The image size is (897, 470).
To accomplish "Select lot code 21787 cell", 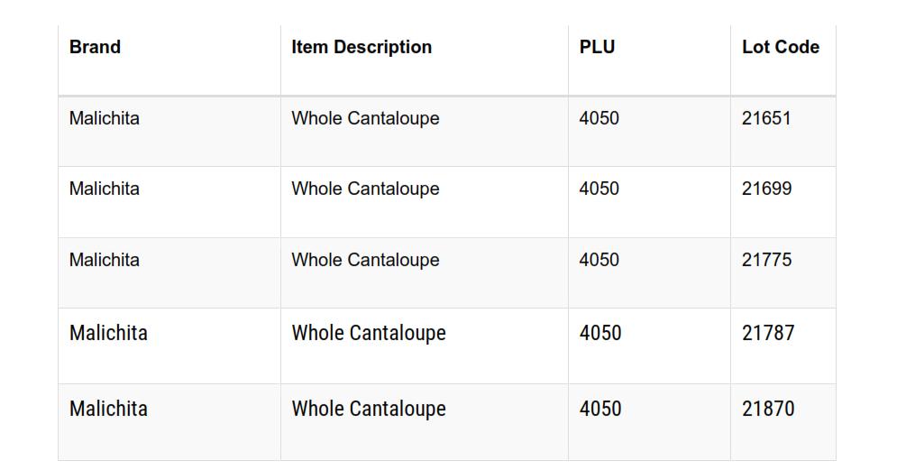I will click(x=768, y=333).
